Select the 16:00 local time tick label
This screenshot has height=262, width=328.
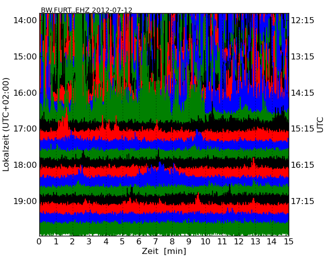coord(25,93)
